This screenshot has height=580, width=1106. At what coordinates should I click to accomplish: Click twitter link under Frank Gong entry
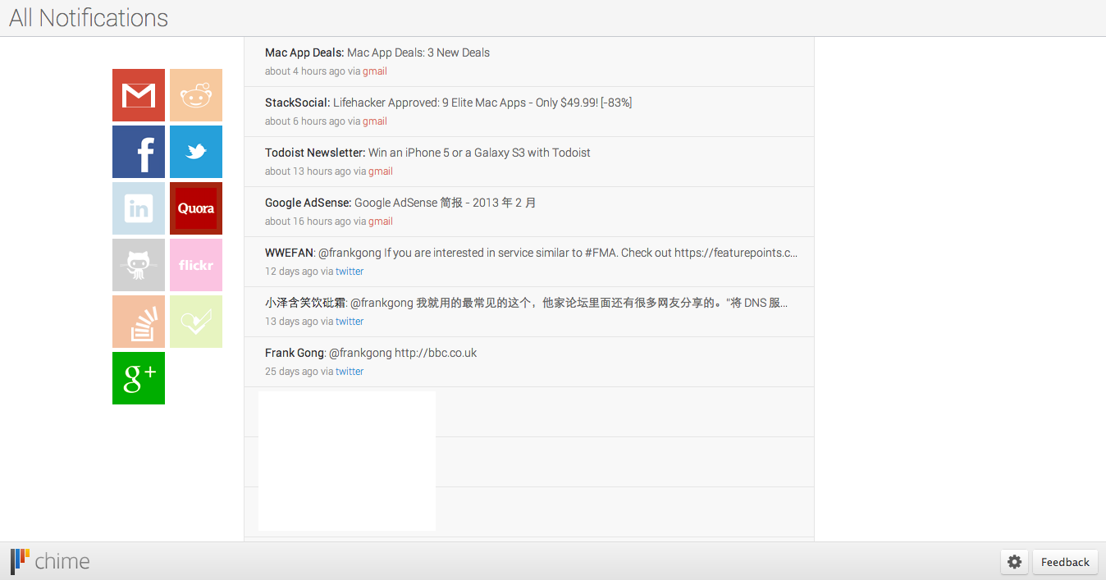point(350,372)
